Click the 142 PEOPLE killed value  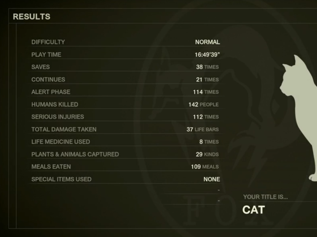(x=203, y=105)
